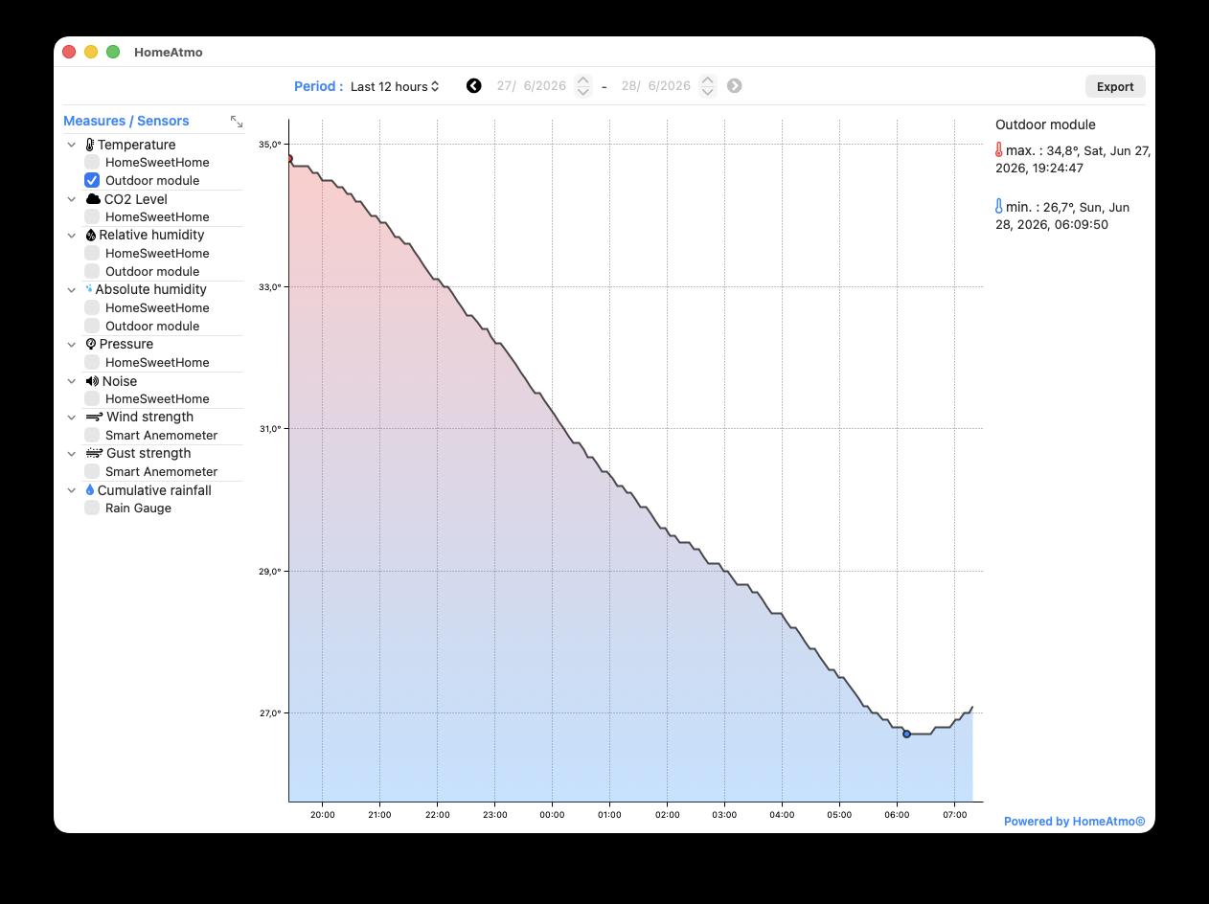Uncheck the Temperature Outdoor module checkbox
The image size is (1209, 904).
click(92, 180)
